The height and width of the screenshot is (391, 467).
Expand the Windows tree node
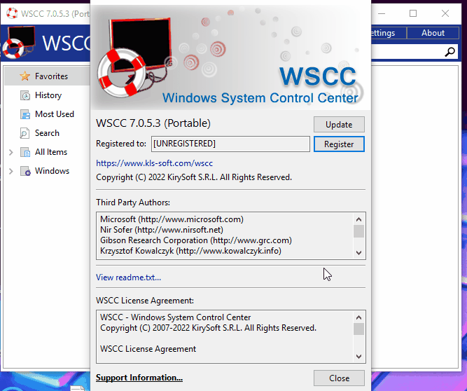[11, 171]
